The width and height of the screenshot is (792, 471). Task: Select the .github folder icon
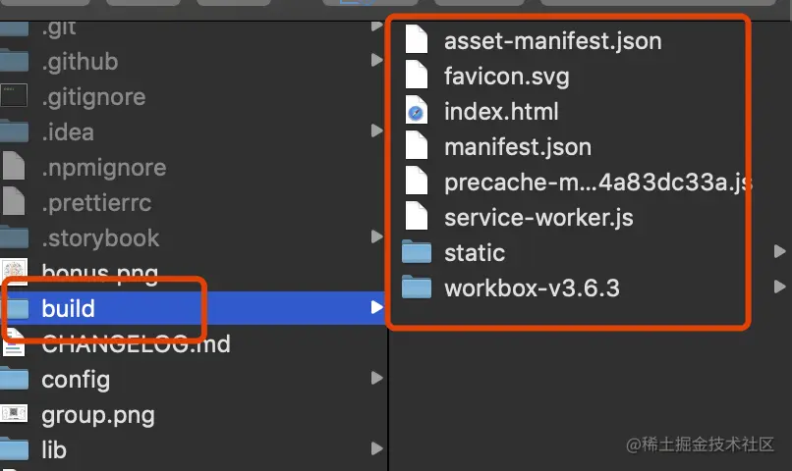14,61
